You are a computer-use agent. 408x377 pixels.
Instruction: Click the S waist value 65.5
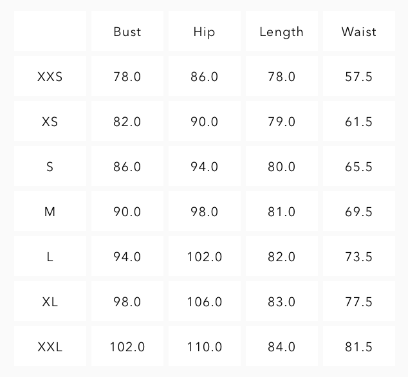tap(359, 167)
